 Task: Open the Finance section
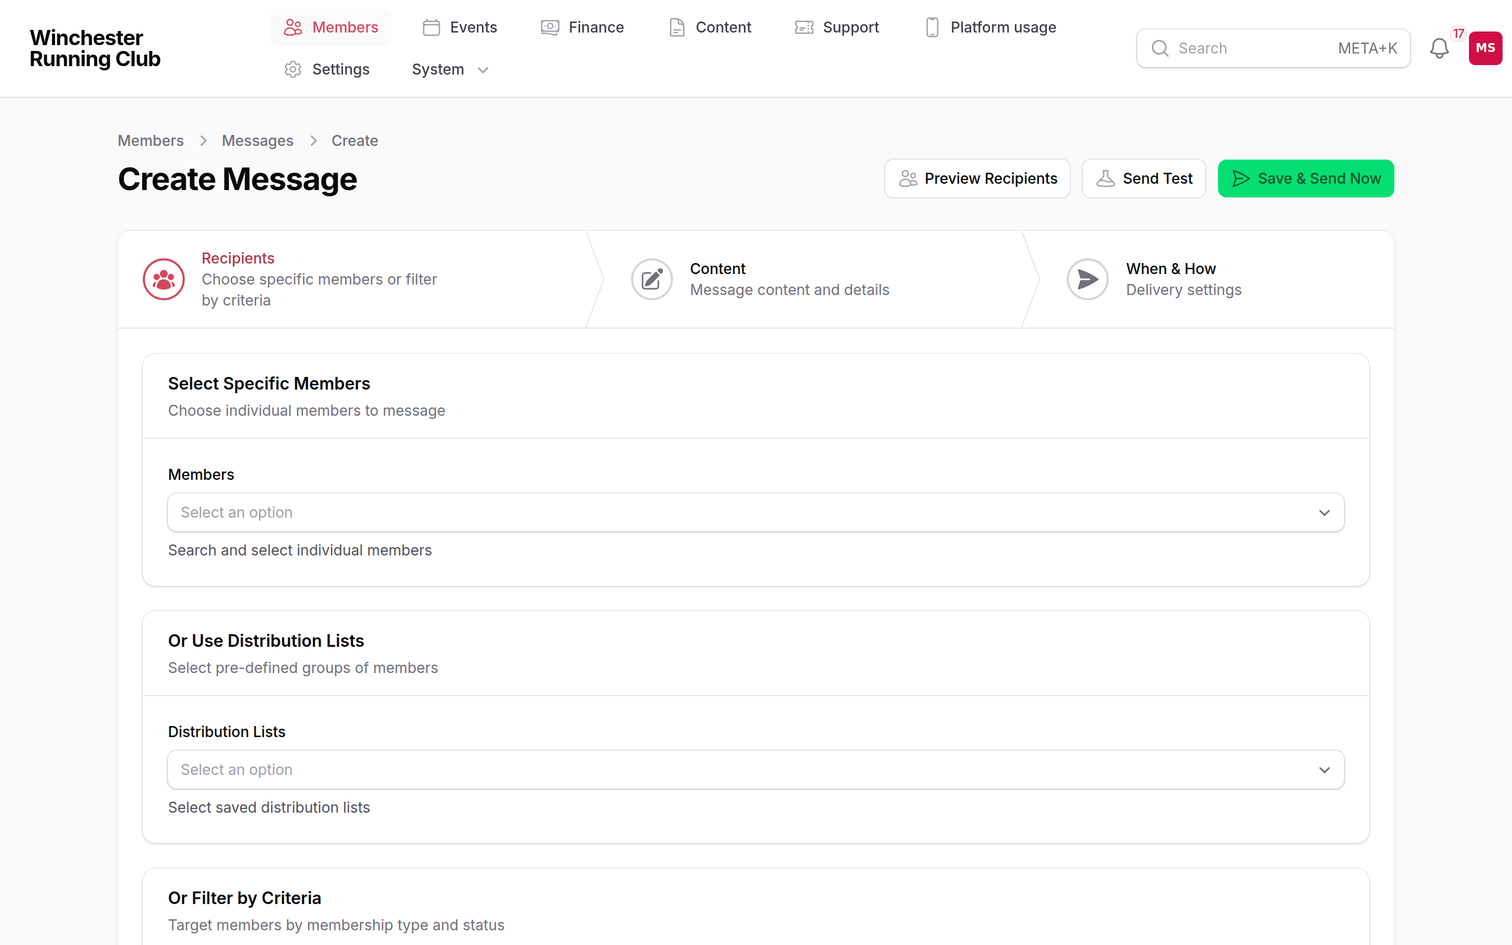click(582, 27)
